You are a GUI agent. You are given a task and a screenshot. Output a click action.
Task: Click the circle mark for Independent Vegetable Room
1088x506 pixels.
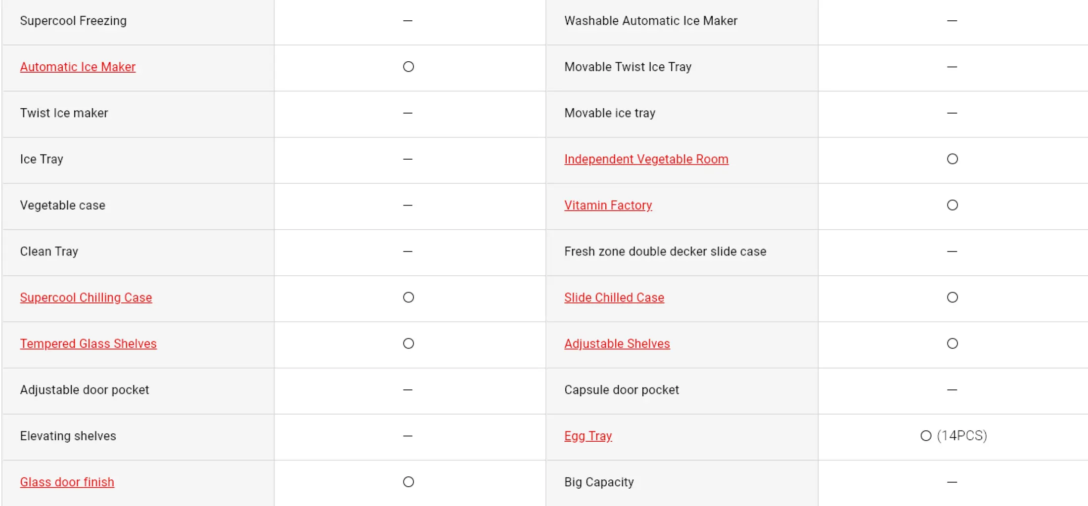(x=952, y=159)
